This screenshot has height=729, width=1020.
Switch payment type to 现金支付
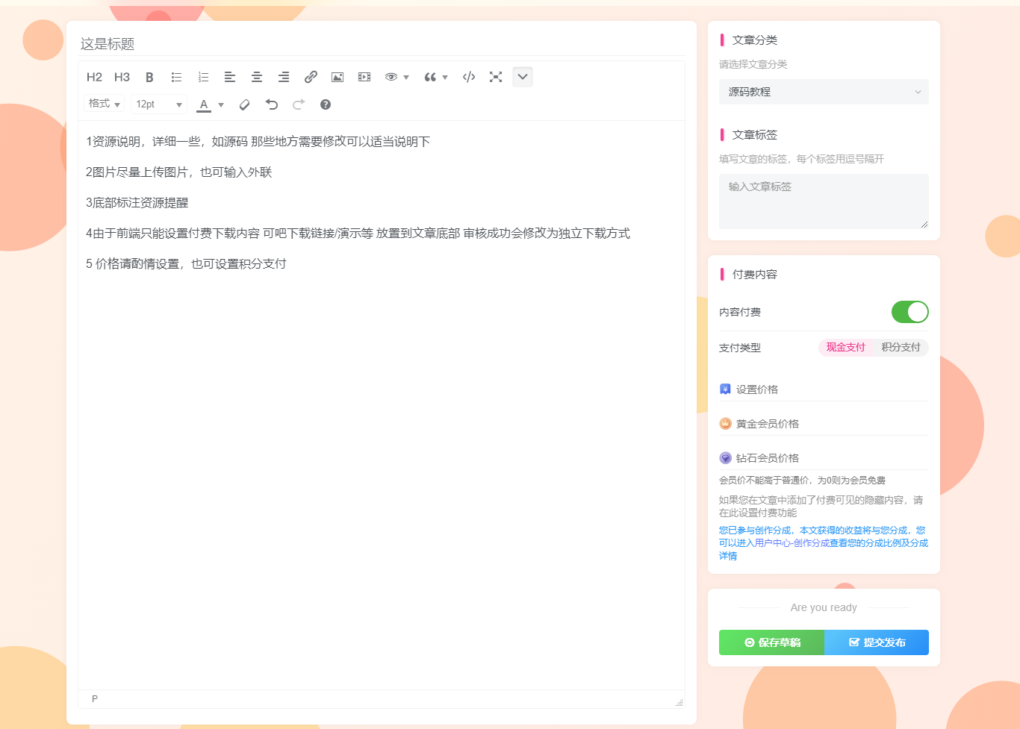847,347
